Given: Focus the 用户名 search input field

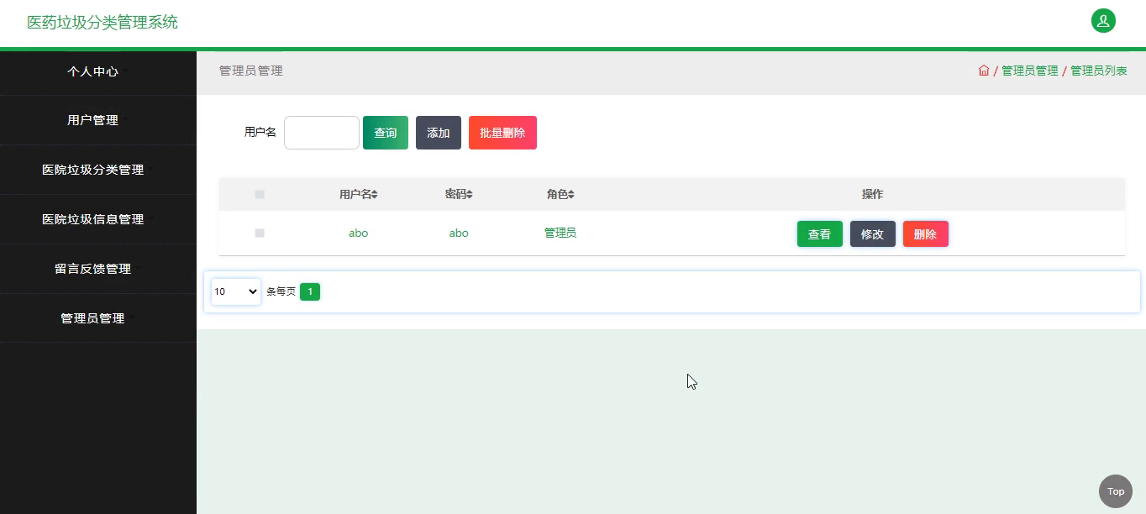Looking at the screenshot, I should tap(322, 133).
